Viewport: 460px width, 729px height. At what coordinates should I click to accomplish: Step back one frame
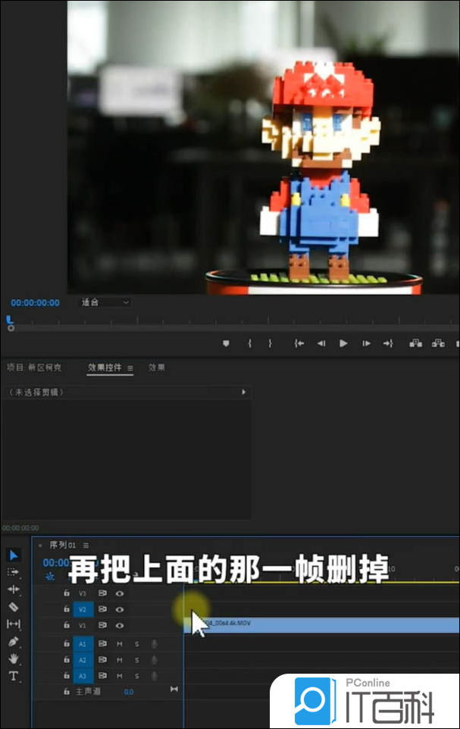pyautogui.click(x=321, y=343)
